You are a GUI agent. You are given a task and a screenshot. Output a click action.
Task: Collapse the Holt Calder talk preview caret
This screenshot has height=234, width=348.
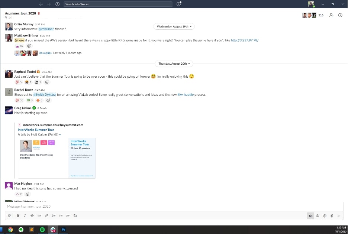point(60,134)
